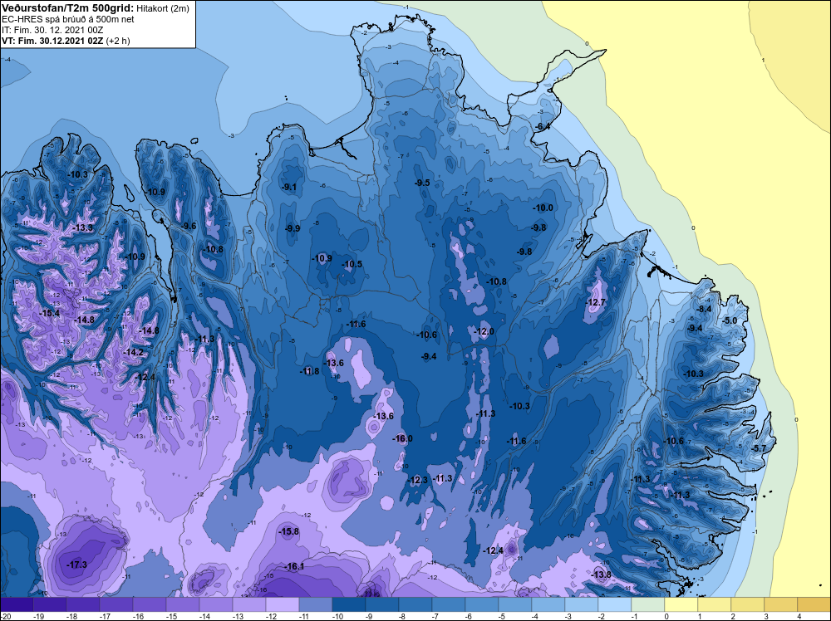The image size is (831, 621).
Task: Click the -15.4 temperature label
Action: tap(49, 314)
